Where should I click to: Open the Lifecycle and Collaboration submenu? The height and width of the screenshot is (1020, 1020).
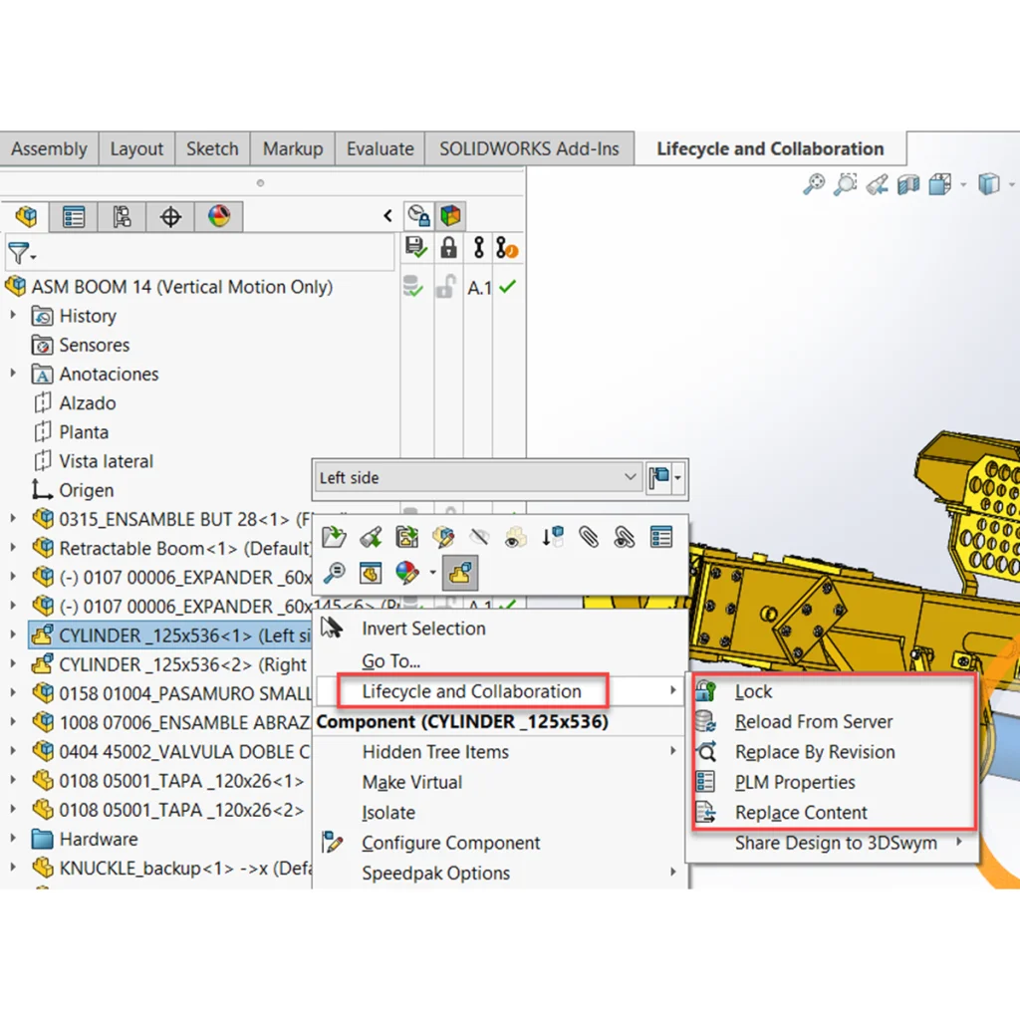pos(471,691)
